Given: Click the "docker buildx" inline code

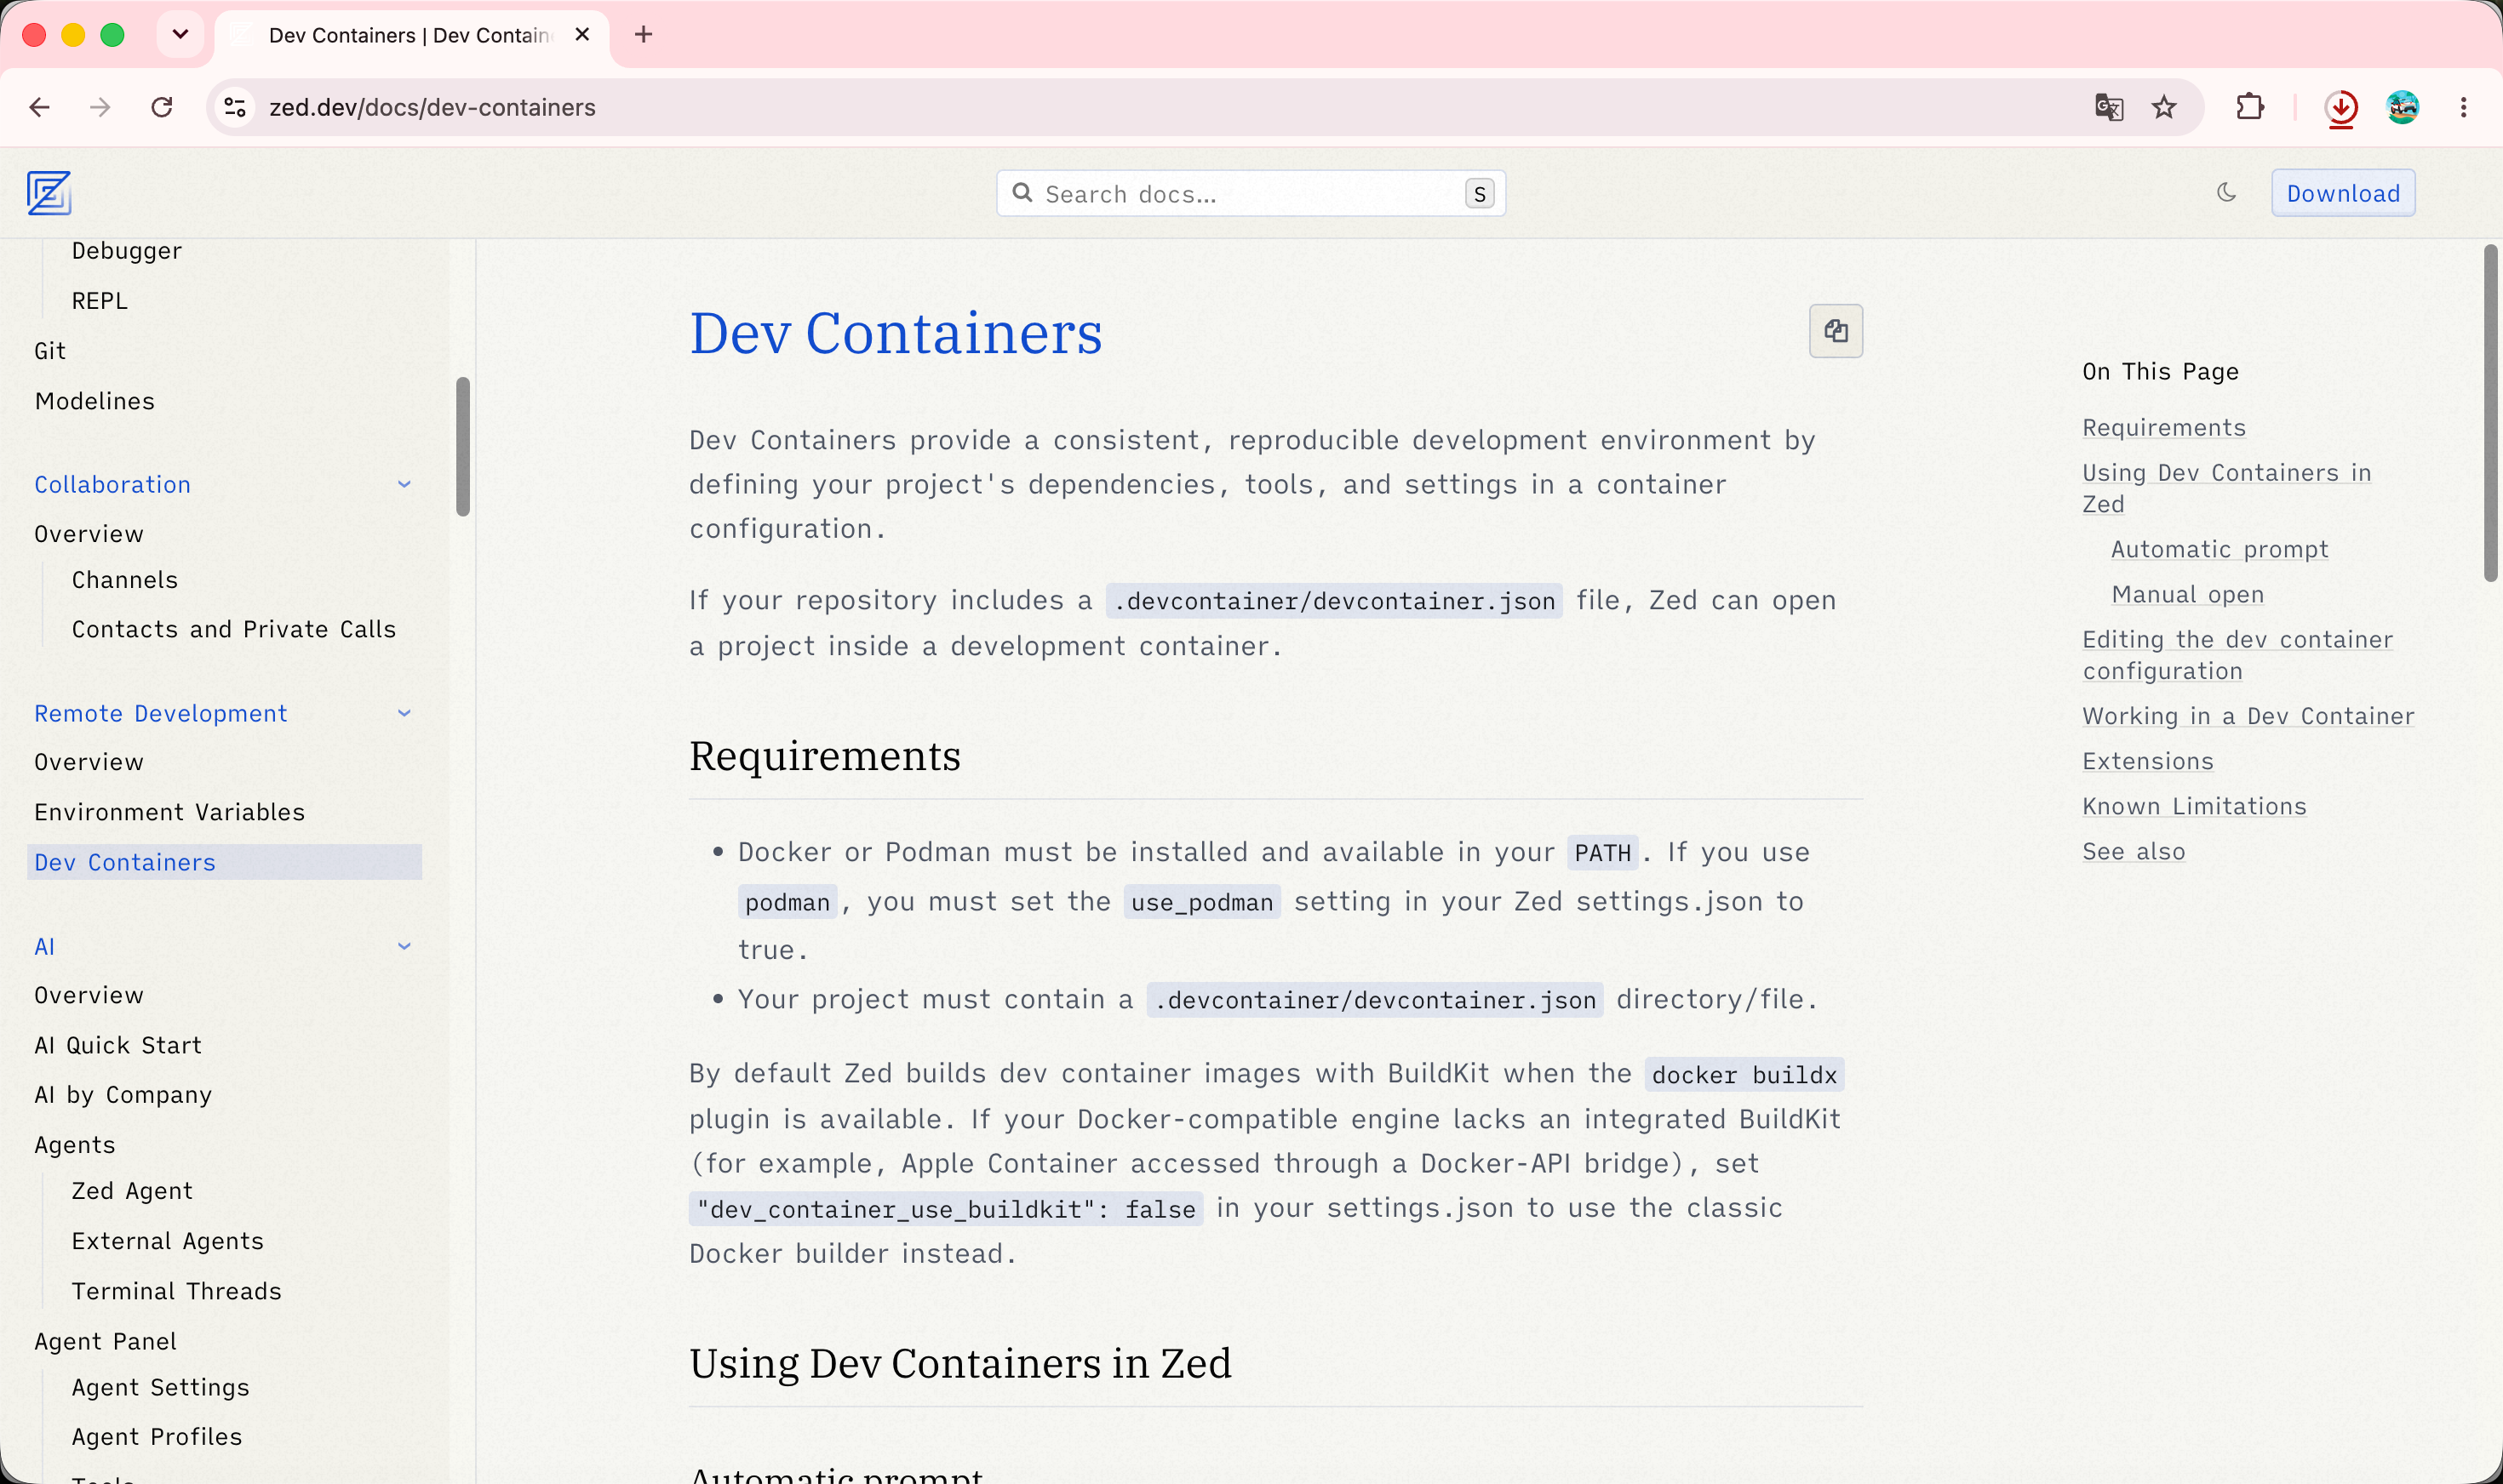Looking at the screenshot, I should (x=1744, y=1074).
